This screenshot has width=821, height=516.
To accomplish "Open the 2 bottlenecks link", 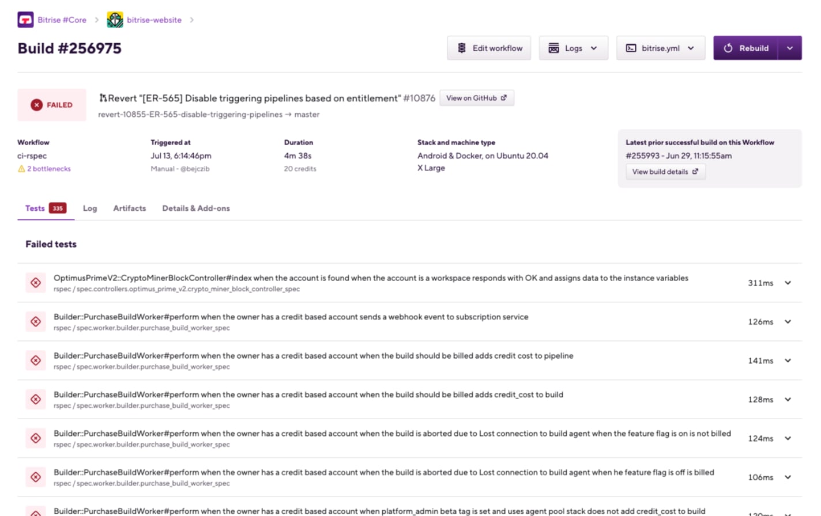I will [49, 169].
